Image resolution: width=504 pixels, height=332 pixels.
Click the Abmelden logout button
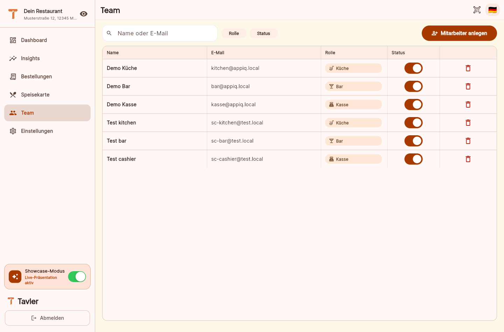(47, 318)
